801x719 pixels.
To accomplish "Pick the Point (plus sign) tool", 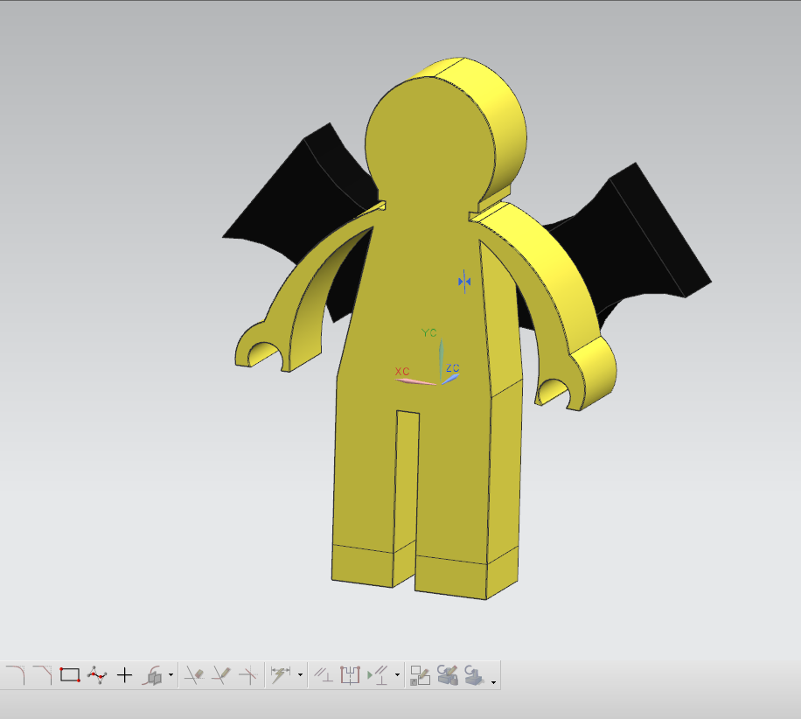I will (x=124, y=675).
